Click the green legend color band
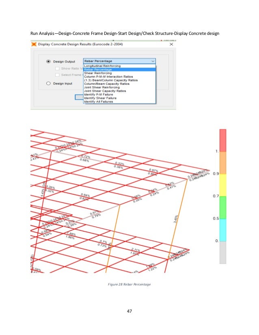The height and width of the screenshot is (335, 259). click(222, 208)
